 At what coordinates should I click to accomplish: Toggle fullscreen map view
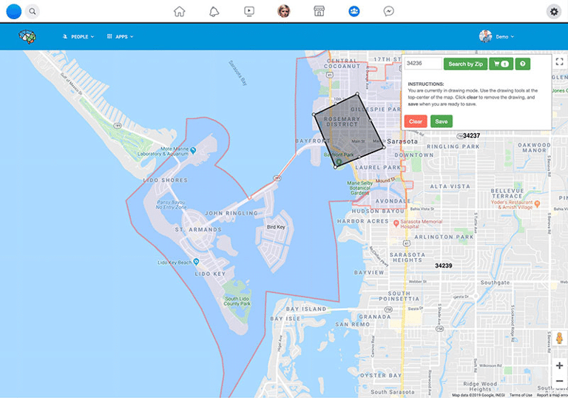click(x=559, y=62)
